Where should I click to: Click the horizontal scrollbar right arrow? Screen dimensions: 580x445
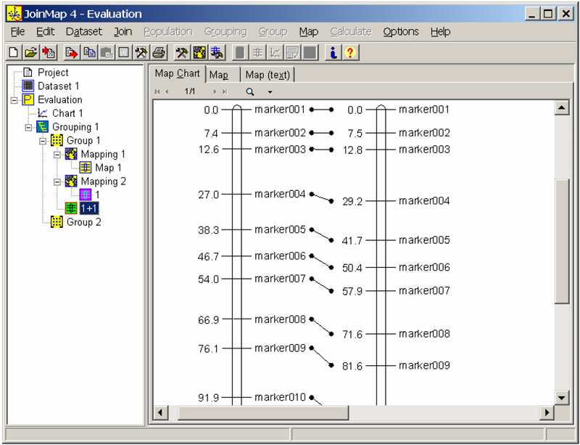547,412
